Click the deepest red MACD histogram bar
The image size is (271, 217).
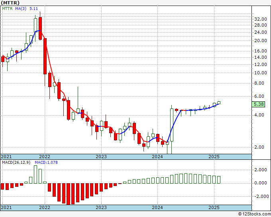(x=69, y=194)
